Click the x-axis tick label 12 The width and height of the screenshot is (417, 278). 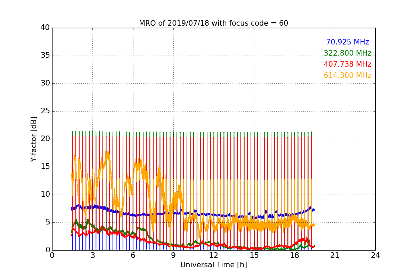214,255
